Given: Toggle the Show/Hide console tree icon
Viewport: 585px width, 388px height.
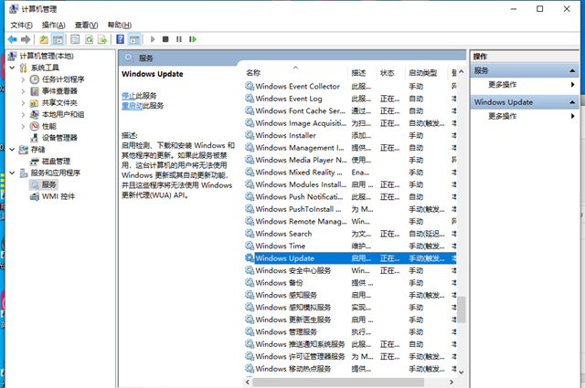Looking at the screenshot, I should [x=58, y=39].
